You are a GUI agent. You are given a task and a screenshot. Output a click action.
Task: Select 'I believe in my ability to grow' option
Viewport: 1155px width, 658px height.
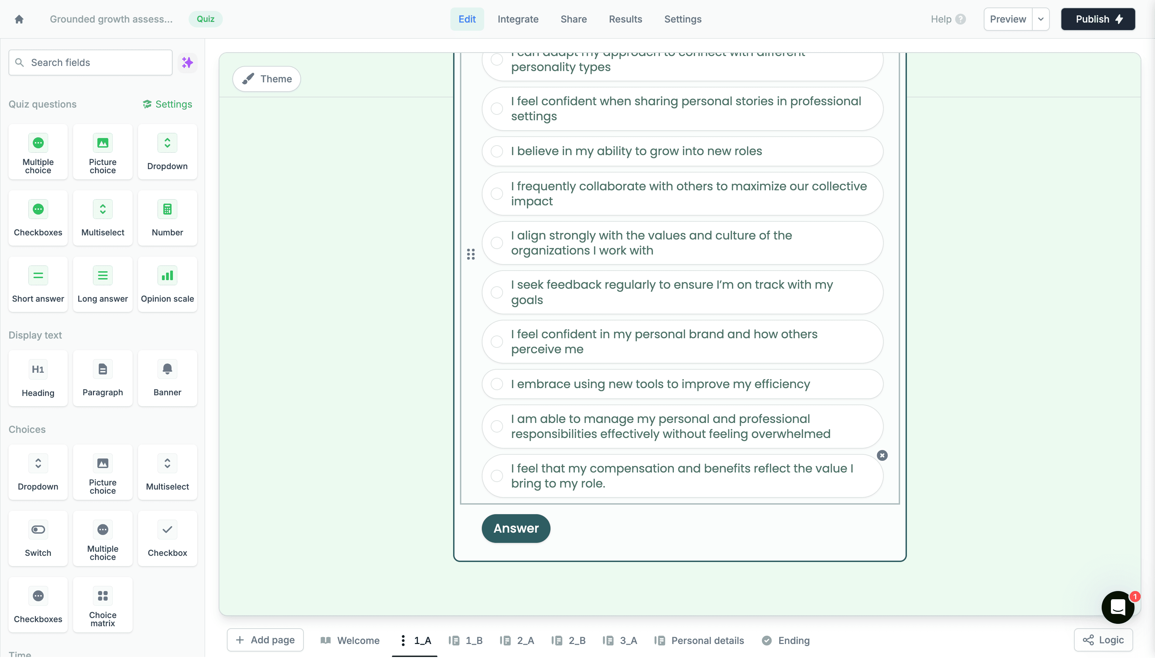pos(682,151)
